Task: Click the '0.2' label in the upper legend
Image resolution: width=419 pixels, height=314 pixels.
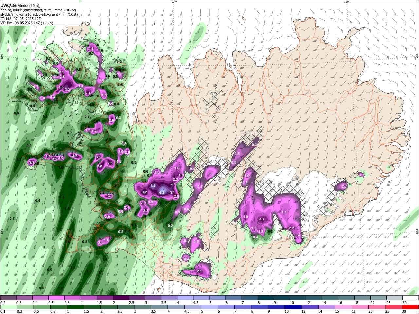Action: pyautogui.click(x=3, y=303)
